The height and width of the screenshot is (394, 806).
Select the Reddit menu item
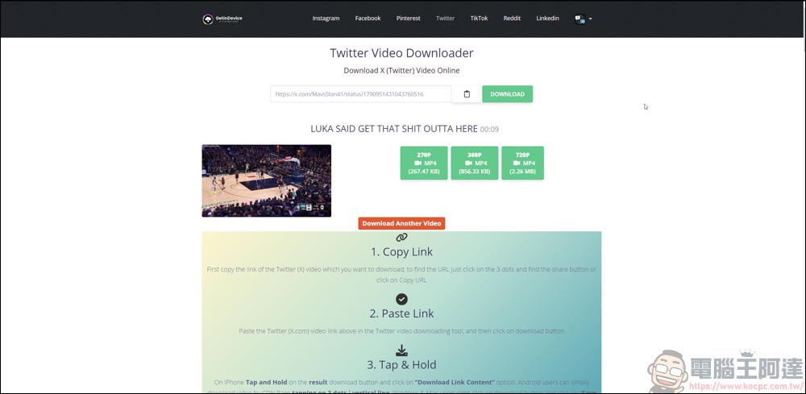coord(512,19)
